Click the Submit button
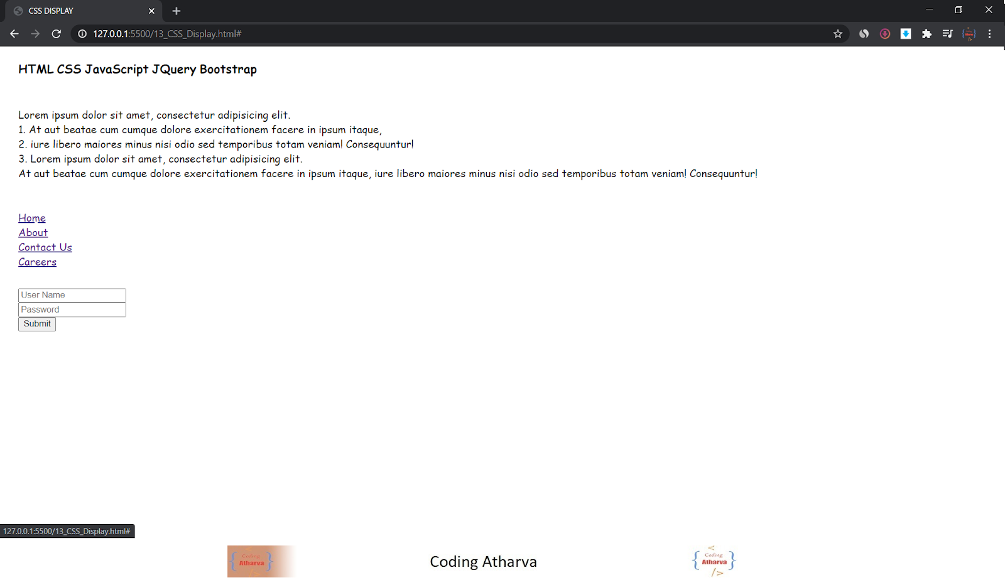 click(36, 324)
